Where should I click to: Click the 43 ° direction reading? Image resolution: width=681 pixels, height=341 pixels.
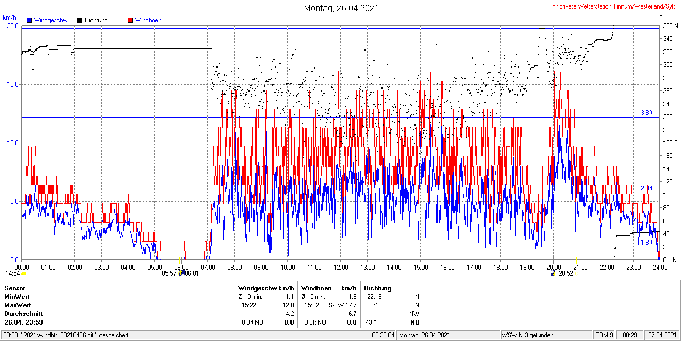(372, 322)
